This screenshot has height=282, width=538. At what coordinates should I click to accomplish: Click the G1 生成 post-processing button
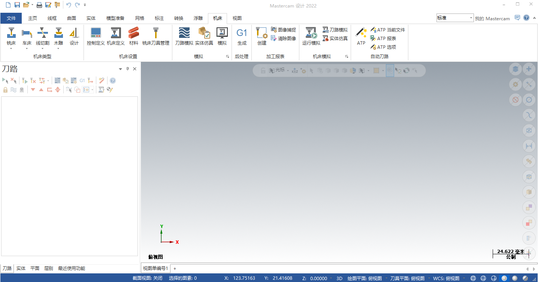click(242, 36)
